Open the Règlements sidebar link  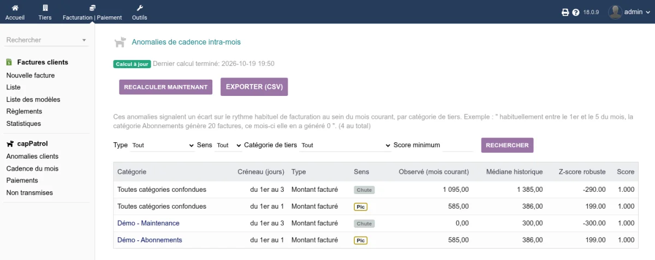point(24,111)
